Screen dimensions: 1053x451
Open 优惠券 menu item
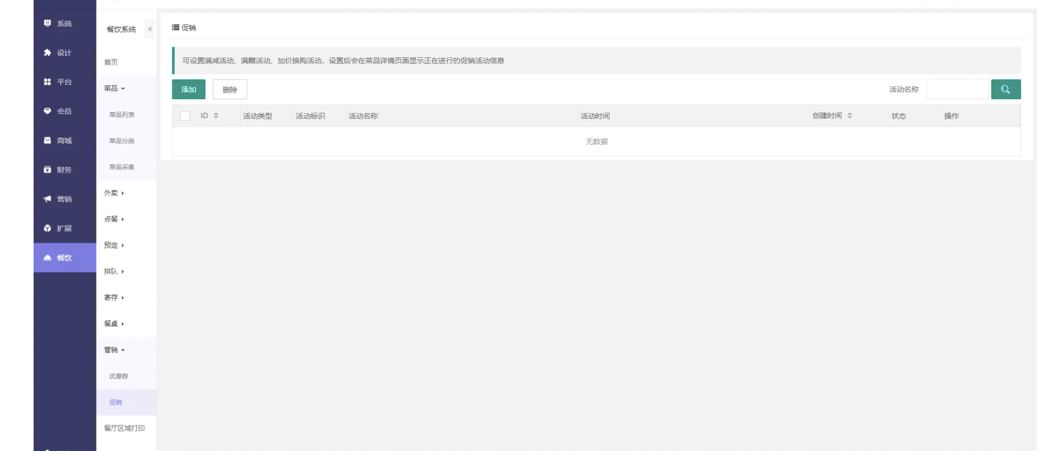[x=119, y=376]
